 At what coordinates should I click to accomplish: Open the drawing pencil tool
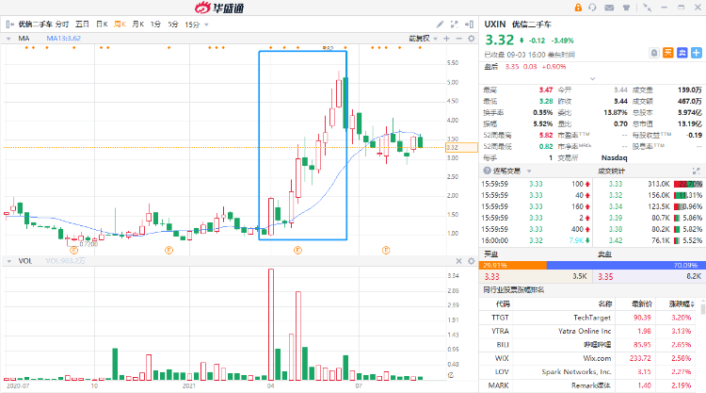point(440,25)
